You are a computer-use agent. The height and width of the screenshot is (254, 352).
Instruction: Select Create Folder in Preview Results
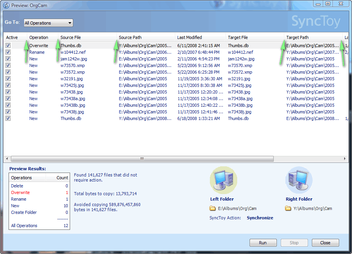point(24,212)
